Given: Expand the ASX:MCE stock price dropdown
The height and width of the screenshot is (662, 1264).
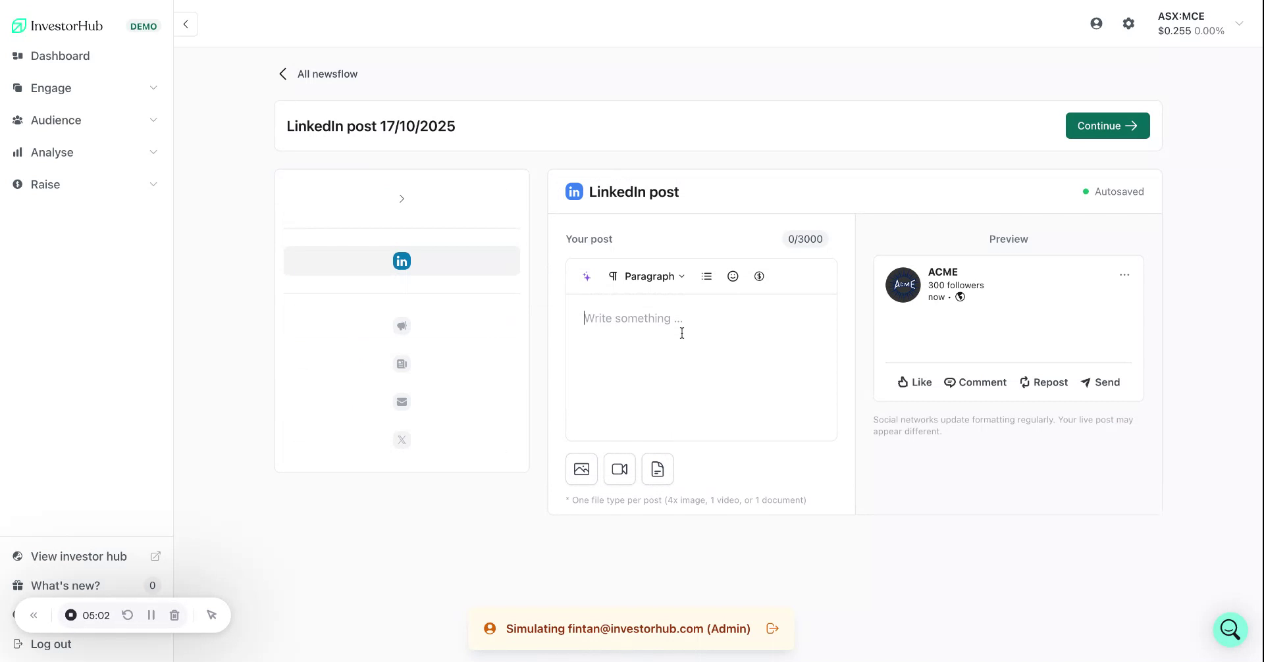Looking at the screenshot, I should pos(1240,24).
